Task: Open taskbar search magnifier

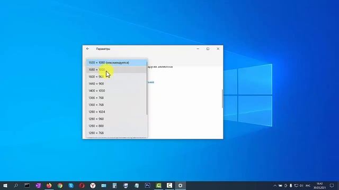Action: [x=16, y=185]
